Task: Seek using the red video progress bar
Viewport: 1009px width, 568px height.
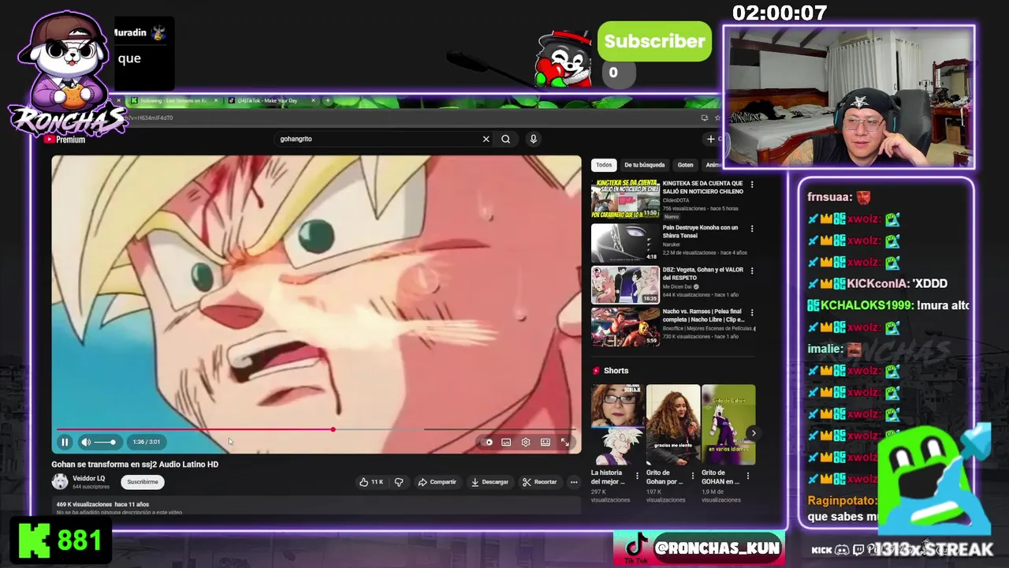Action: pos(315,430)
